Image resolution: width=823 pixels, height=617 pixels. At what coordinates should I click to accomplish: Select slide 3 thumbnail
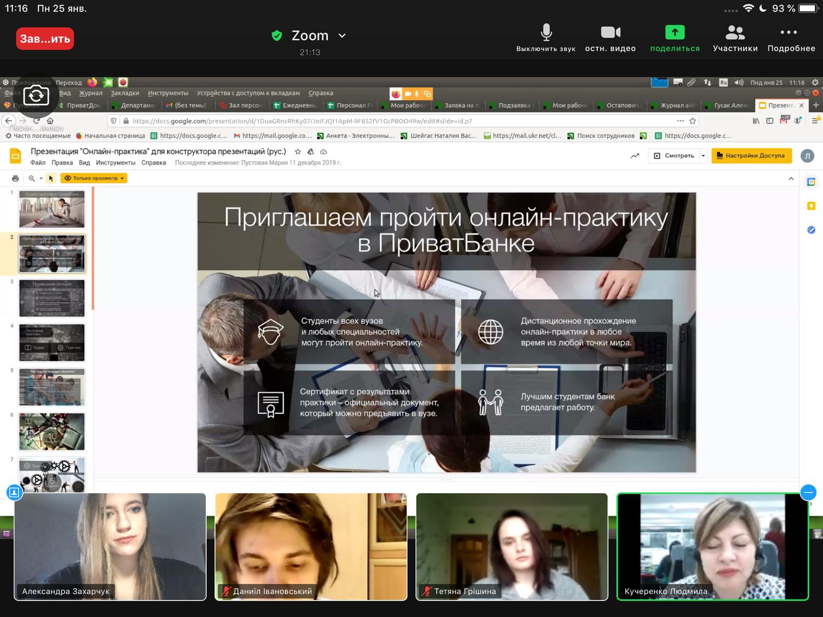pos(52,298)
